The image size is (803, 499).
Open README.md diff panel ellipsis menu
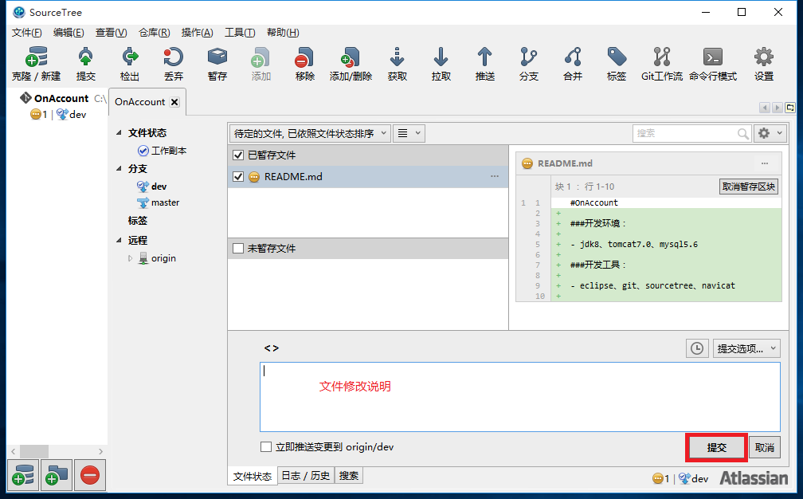pyautogui.click(x=765, y=163)
